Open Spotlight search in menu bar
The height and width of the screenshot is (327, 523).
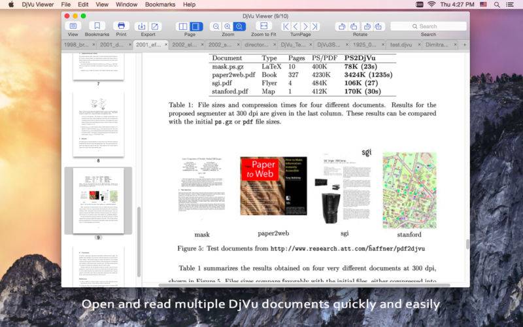coord(497,5)
